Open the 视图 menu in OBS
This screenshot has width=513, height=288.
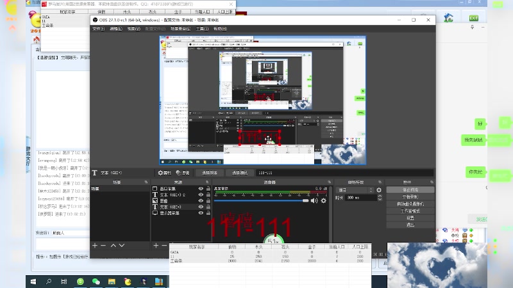pos(133,29)
